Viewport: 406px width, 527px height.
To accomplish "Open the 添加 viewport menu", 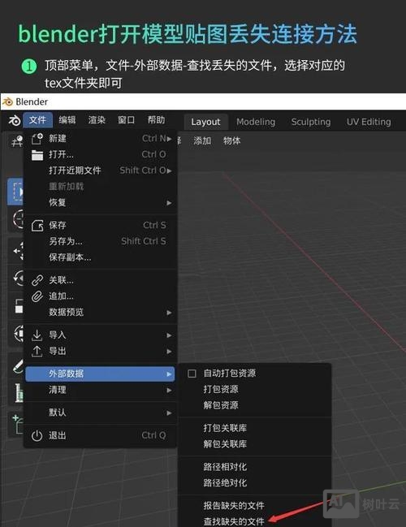I will point(202,140).
